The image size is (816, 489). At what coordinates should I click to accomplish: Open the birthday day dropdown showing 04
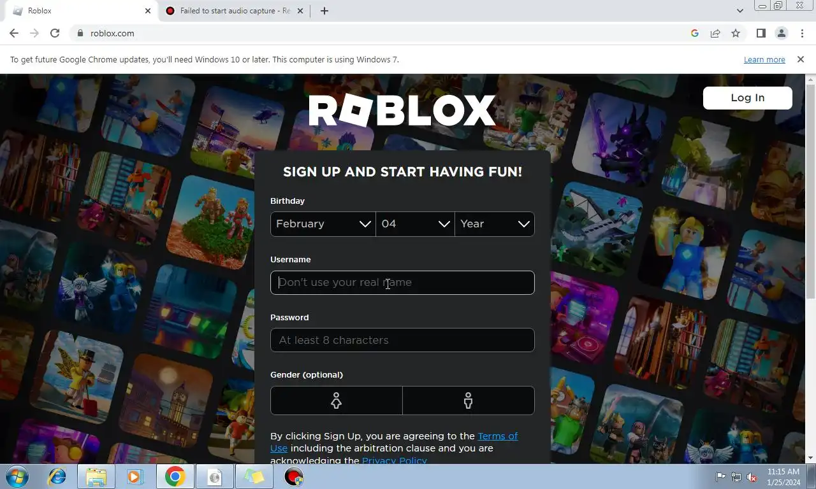tap(415, 224)
